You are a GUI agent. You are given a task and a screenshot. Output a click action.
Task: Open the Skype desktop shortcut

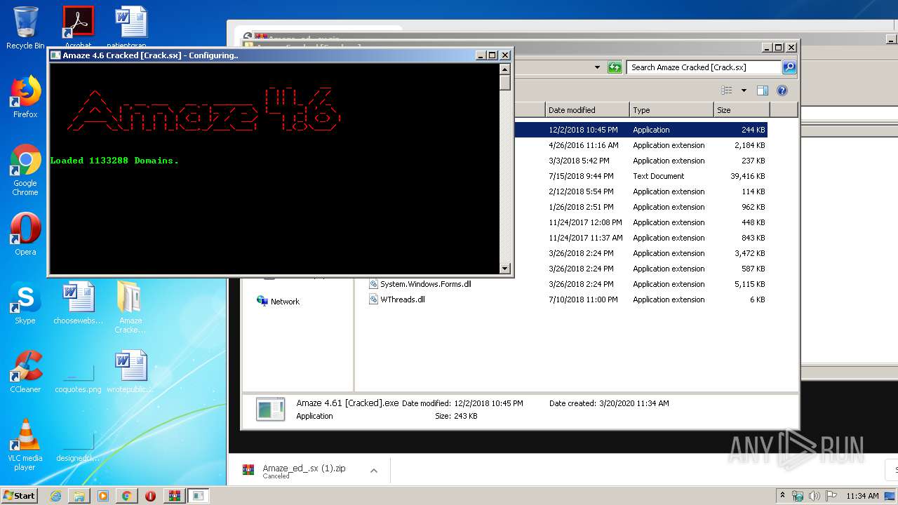(25, 303)
